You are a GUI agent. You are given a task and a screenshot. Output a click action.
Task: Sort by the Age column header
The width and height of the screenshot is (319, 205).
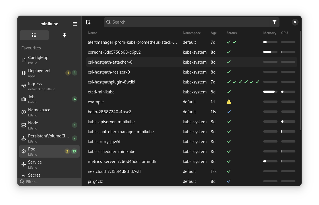click(x=214, y=33)
